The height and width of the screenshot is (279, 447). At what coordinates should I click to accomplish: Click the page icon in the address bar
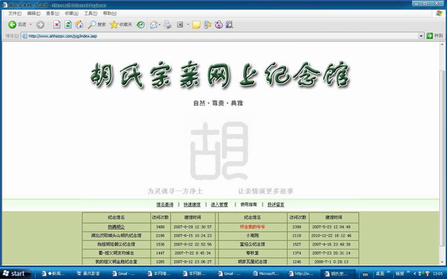click(24, 36)
